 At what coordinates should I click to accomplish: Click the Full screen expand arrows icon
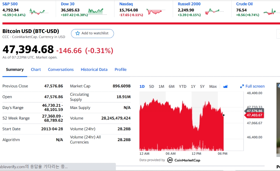coord(242,86)
